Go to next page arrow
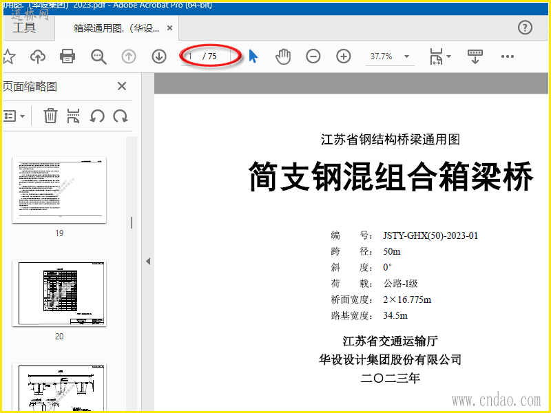 click(x=159, y=56)
